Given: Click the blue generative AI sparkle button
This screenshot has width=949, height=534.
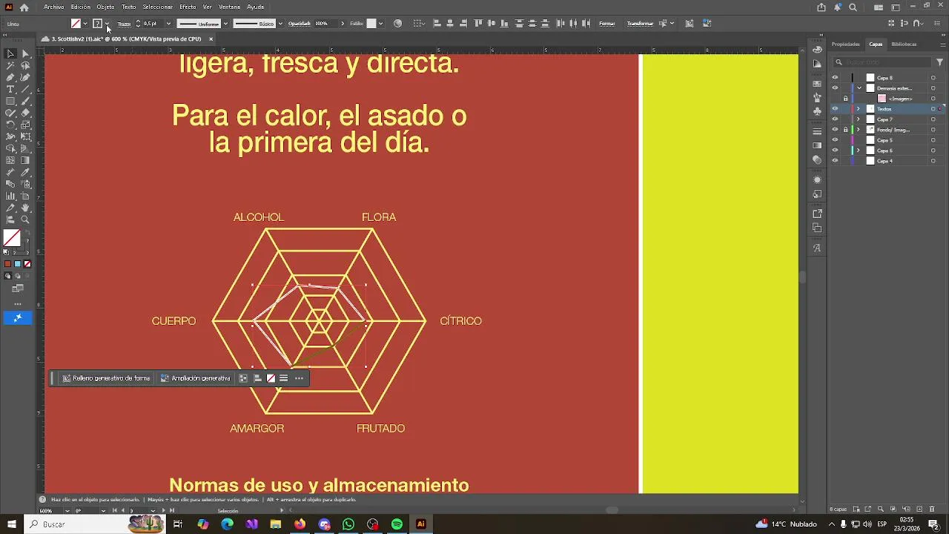Looking at the screenshot, I should (18, 317).
